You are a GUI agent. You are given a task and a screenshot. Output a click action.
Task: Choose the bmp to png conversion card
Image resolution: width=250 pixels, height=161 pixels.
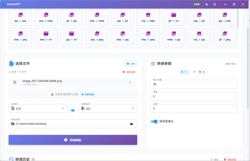click(x=21, y=36)
